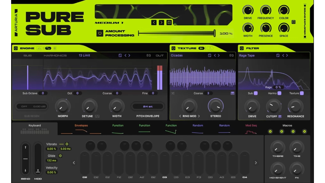Click the Pitch Envelope 24 st field

[148, 107]
